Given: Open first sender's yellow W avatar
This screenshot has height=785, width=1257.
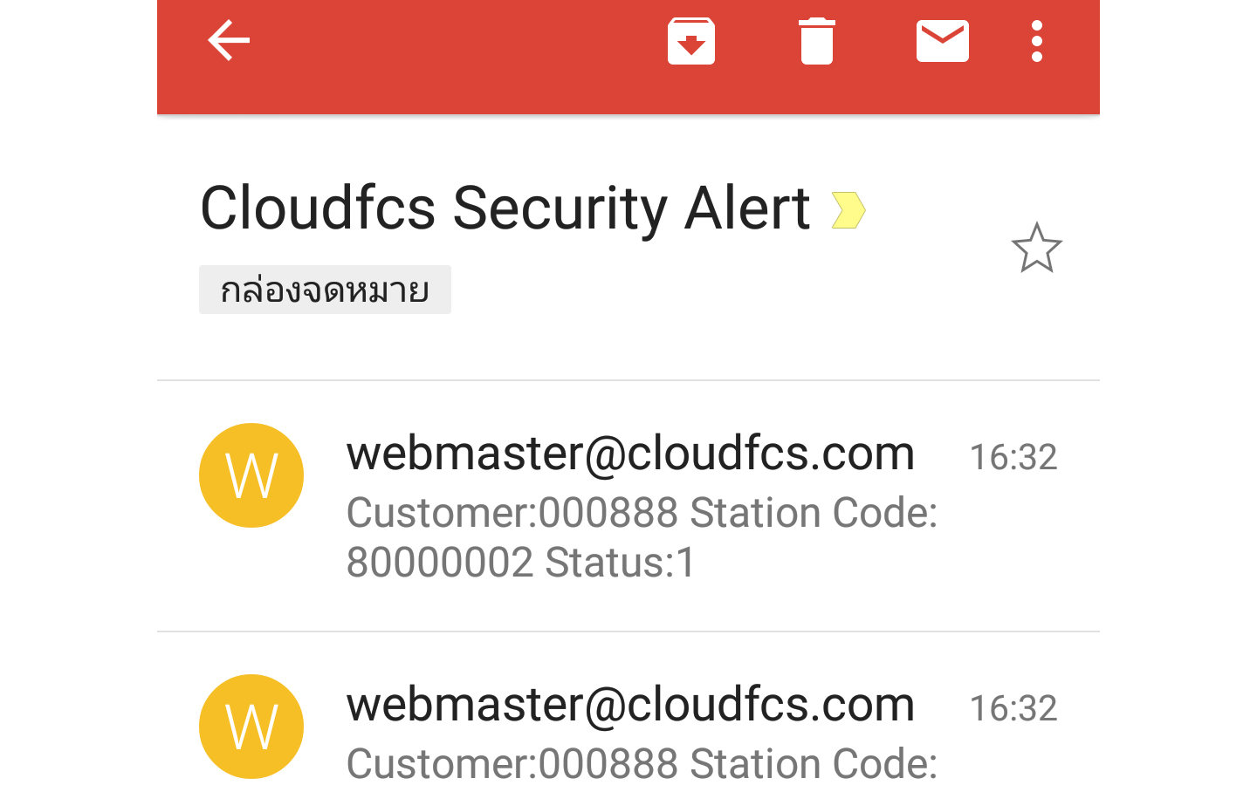Looking at the screenshot, I should (251, 475).
